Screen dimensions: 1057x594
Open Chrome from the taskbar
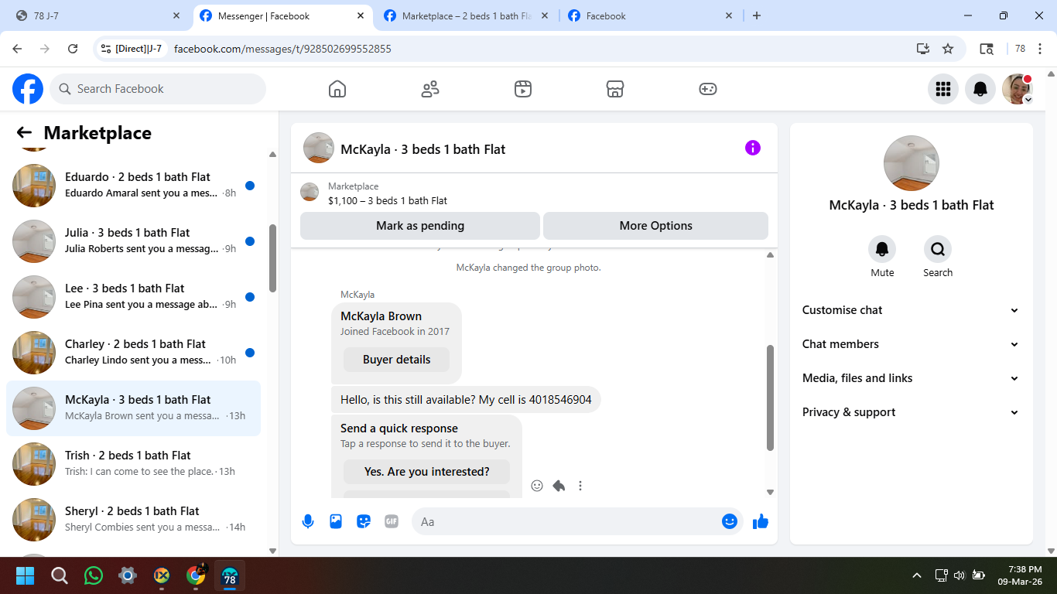click(196, 575)
